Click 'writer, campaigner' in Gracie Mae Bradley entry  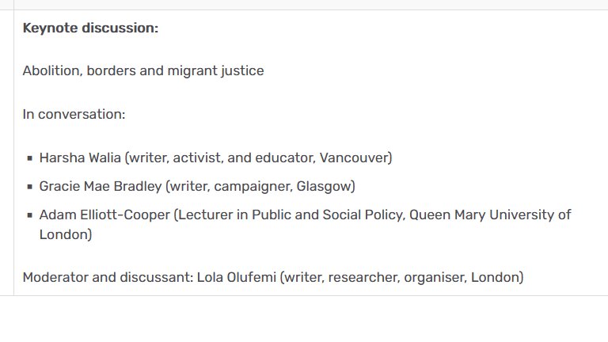230,187
